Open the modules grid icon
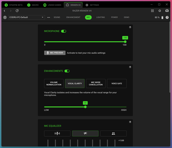This screenshot has height=148, width=172. point(152,11)
